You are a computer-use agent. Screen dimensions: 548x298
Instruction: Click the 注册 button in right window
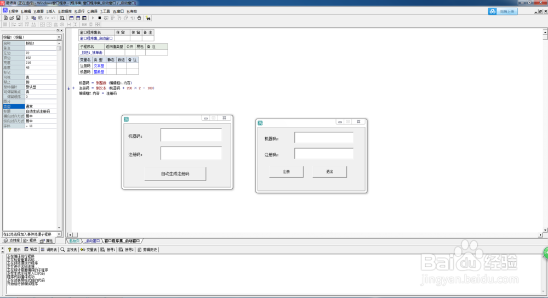click(286, 172)
